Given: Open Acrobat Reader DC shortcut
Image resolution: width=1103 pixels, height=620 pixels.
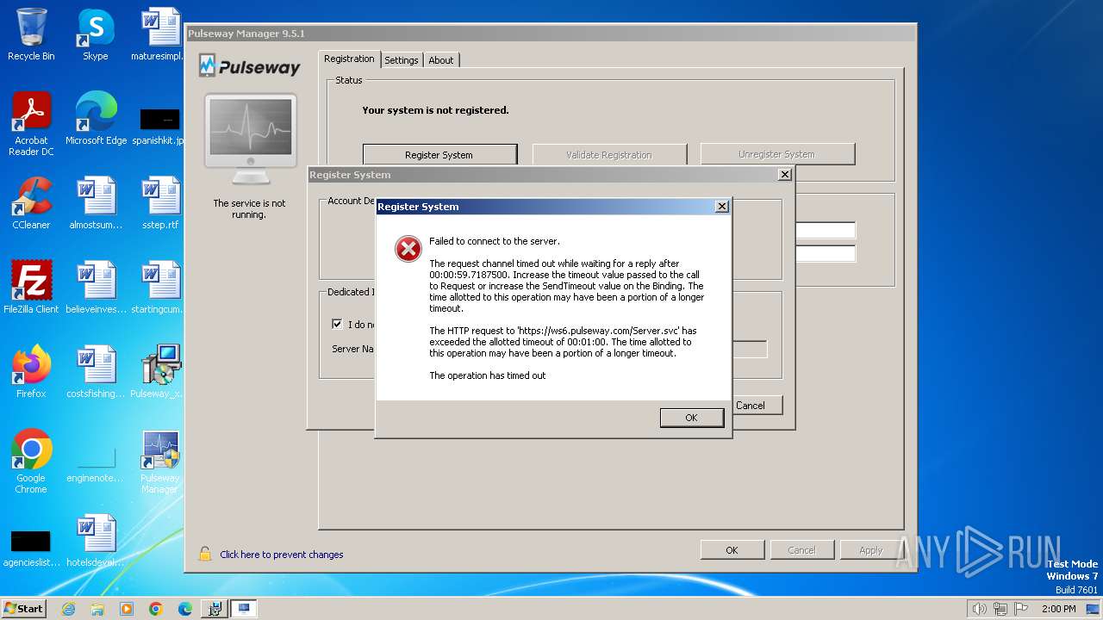Looking at the screenshot, I should tap(31, 125).
